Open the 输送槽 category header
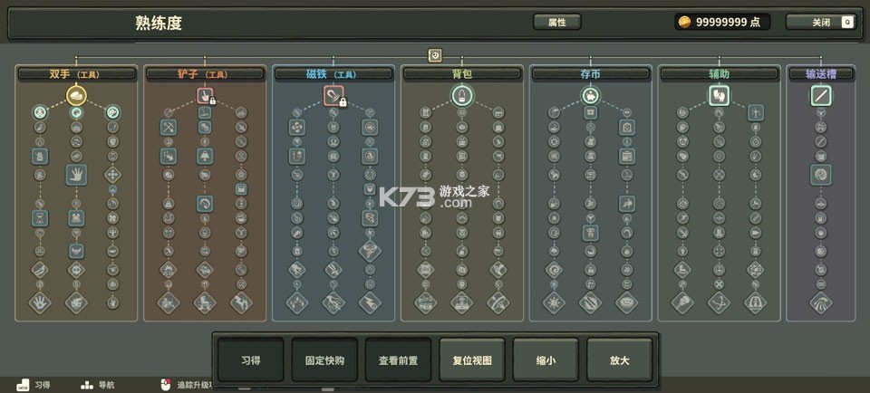870x393 pixels. click(x=821, y=74)
